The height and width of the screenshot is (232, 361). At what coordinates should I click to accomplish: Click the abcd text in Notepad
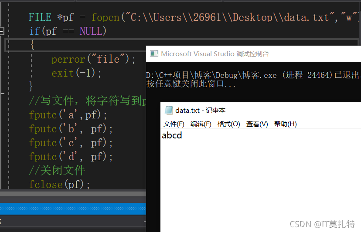tap(172, 135)
